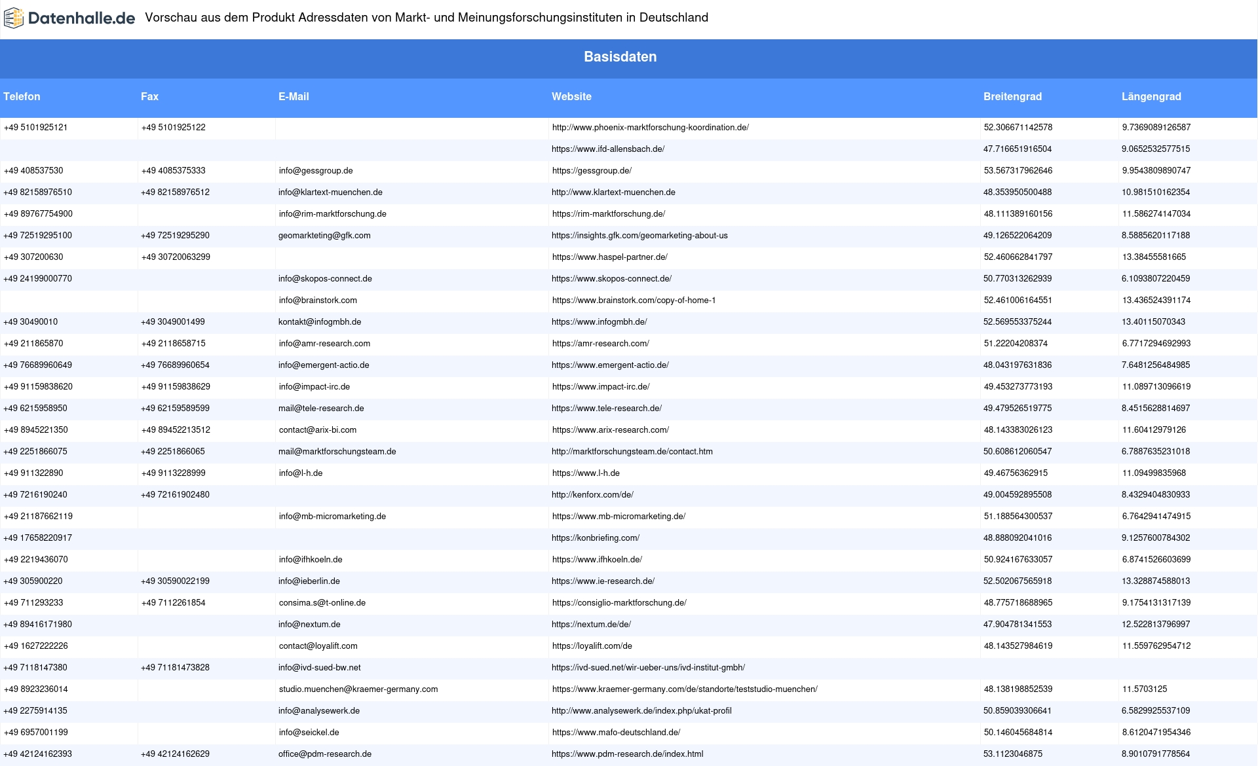The height and width of the screenshot is (766, 1258).
Task: Click the info@gessgroup.de email cell
Action: (x=316, y=171)
